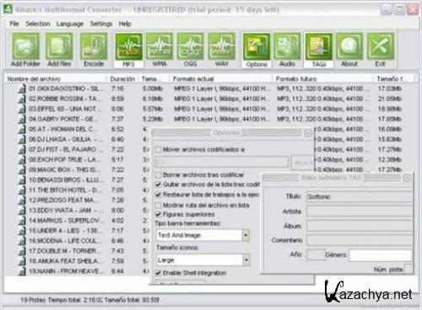Open the Language menu
The height and width of the screenshot is (310, 422).
click(x=70, y=24)
